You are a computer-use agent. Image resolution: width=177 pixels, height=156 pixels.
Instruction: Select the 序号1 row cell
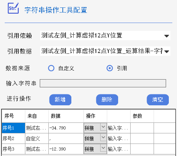(x=14, y=128)
